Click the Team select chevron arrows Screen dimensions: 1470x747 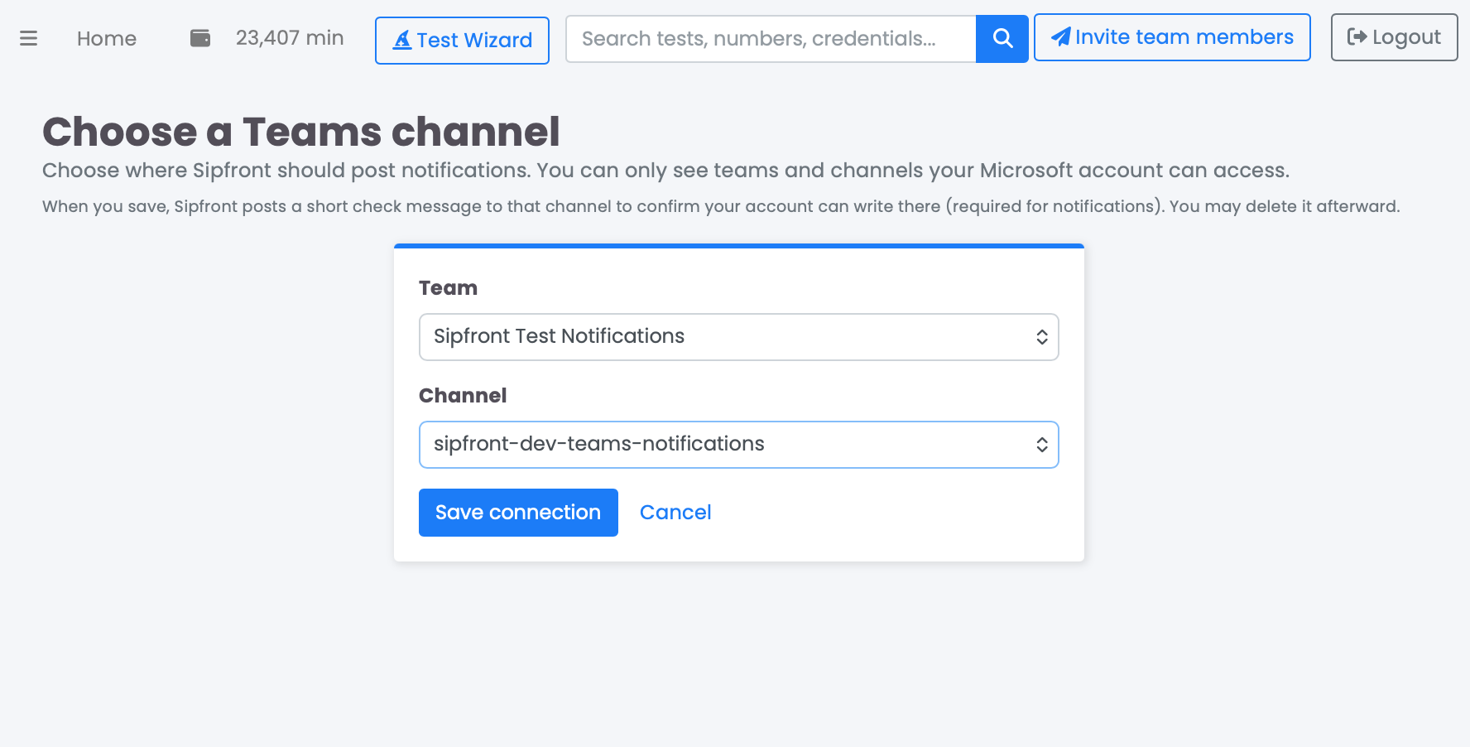pyautogui.click(x=1041, y=336)
